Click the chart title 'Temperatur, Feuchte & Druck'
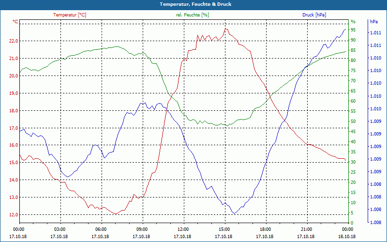Image resolution: width=387 pixels, height=242 pixels. 195,4
